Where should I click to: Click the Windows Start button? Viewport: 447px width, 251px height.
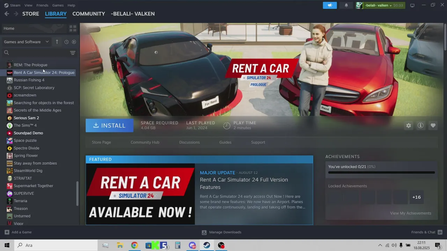pos(7,245)
